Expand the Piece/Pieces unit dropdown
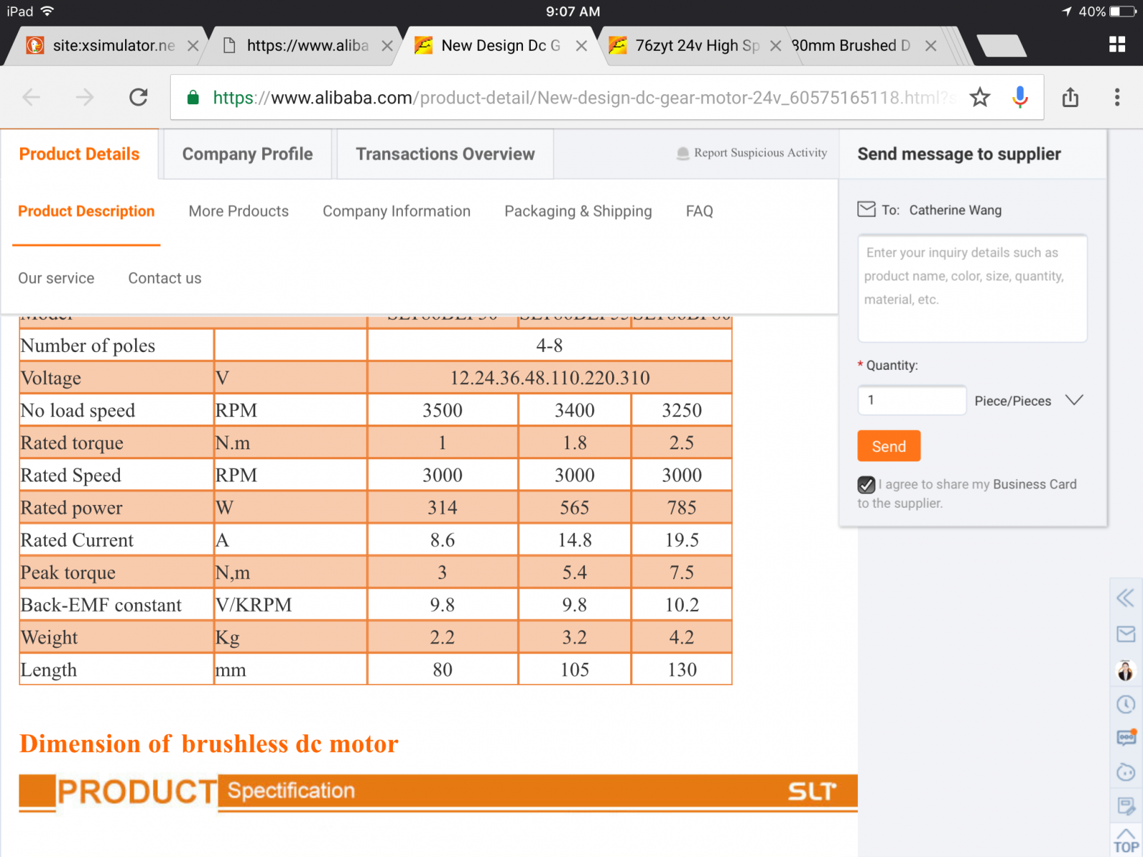 click(1074, 400)
